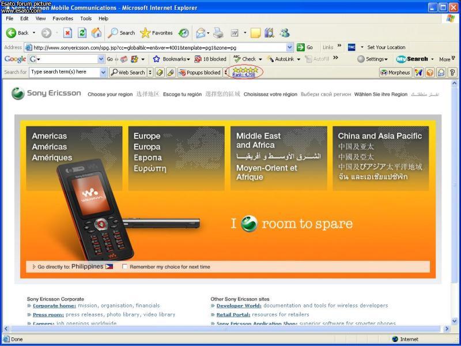Open the Corporate home link
461x346 pixels.
point(54,306)
